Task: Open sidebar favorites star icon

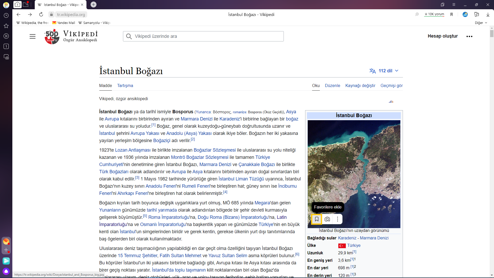Action: 6,26
